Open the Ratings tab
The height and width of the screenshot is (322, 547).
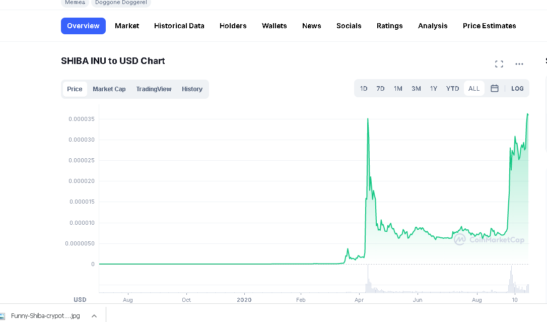pos(390,26)
